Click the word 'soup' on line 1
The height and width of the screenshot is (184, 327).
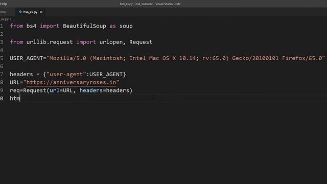pyautogui.click(x=126, y=26)
